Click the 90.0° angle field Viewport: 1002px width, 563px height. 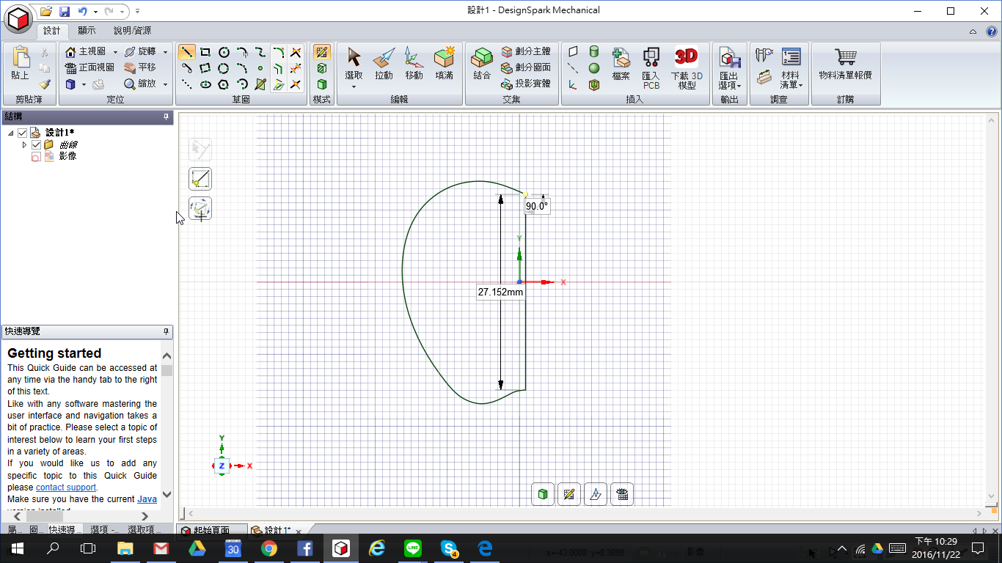pos(537,206)
